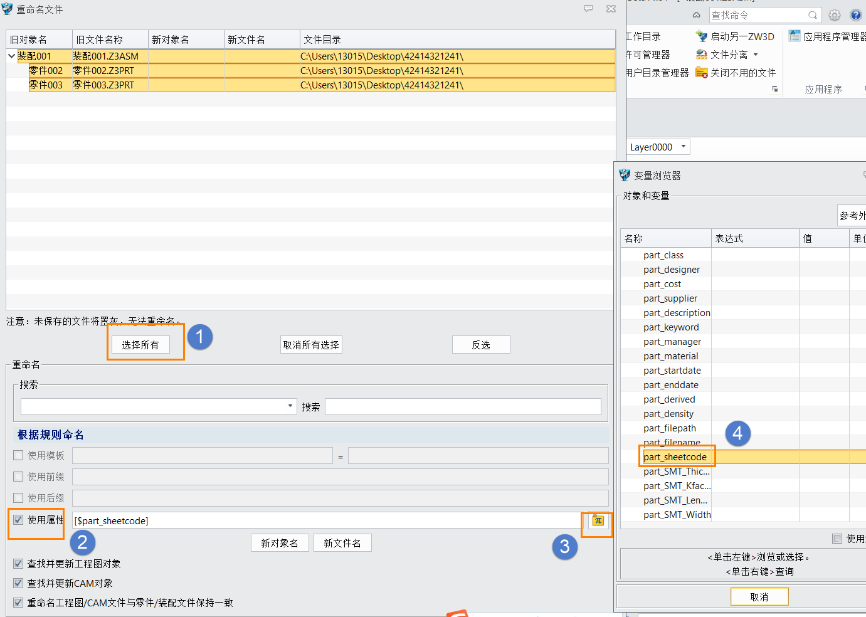Select the part_supplier variable
866x617 pixels.
670,298
